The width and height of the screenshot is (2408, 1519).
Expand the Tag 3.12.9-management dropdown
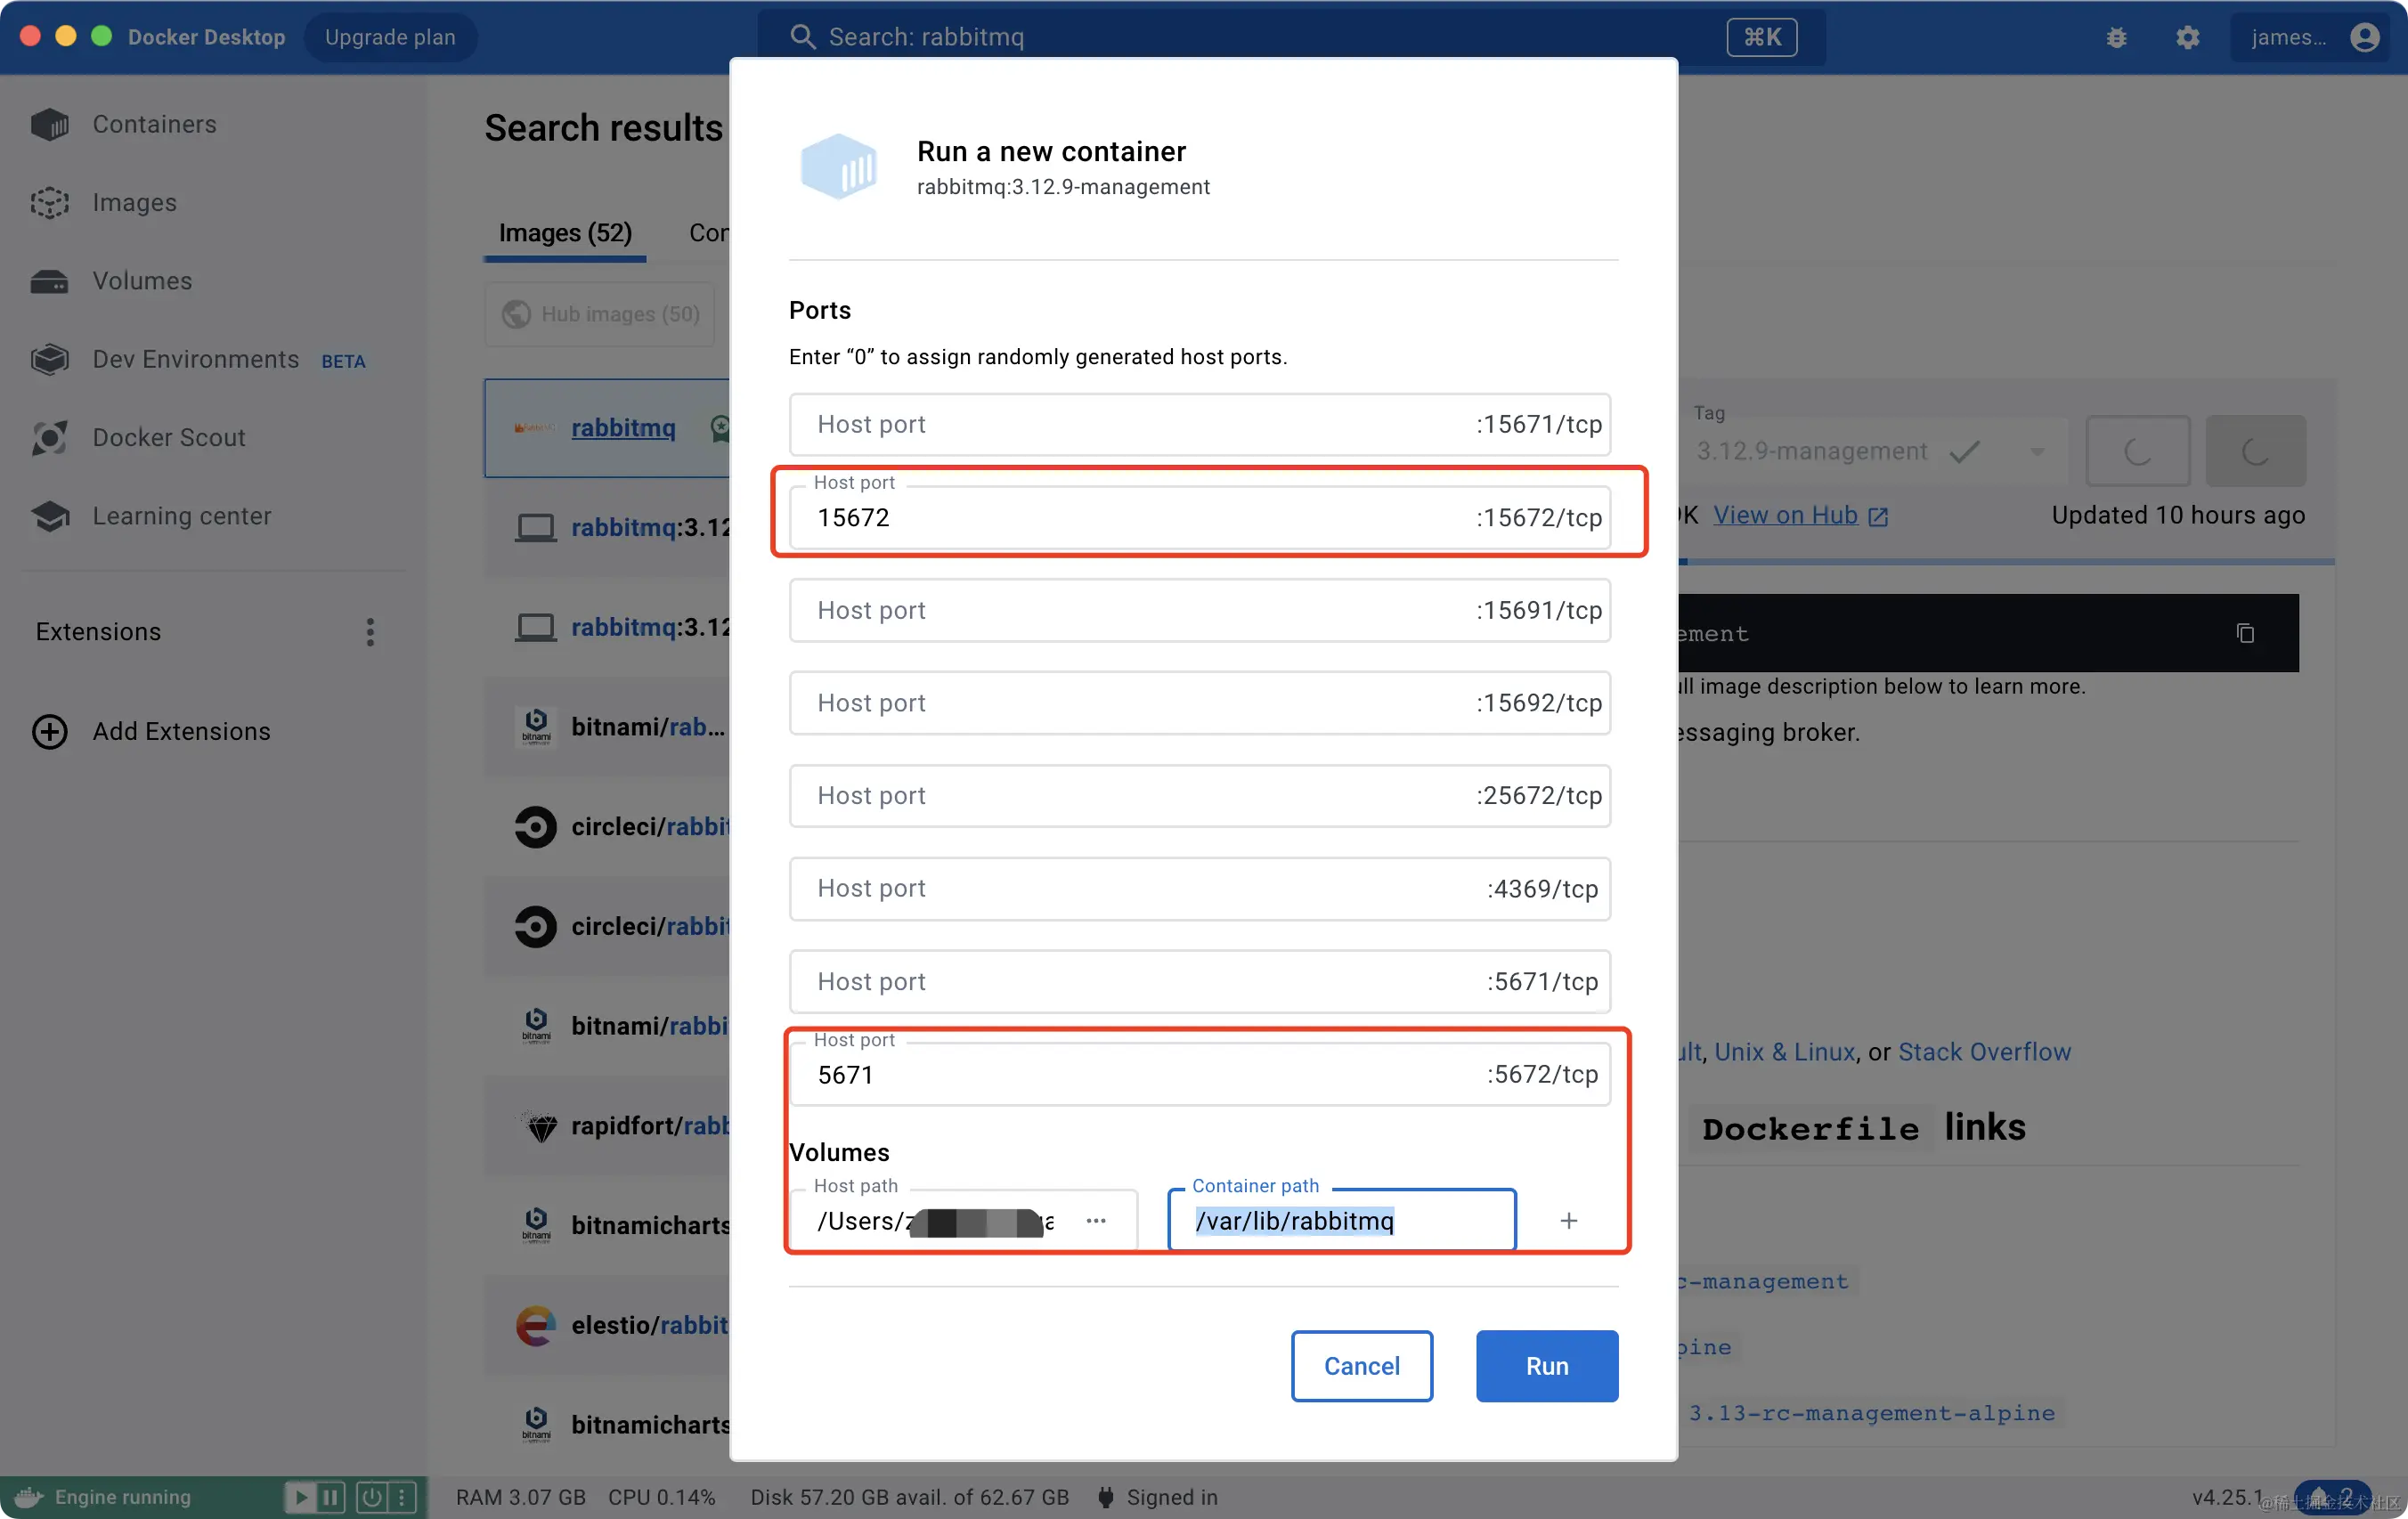pos(2036,451)
